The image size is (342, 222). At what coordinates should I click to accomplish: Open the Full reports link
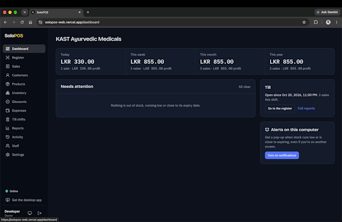306,108
